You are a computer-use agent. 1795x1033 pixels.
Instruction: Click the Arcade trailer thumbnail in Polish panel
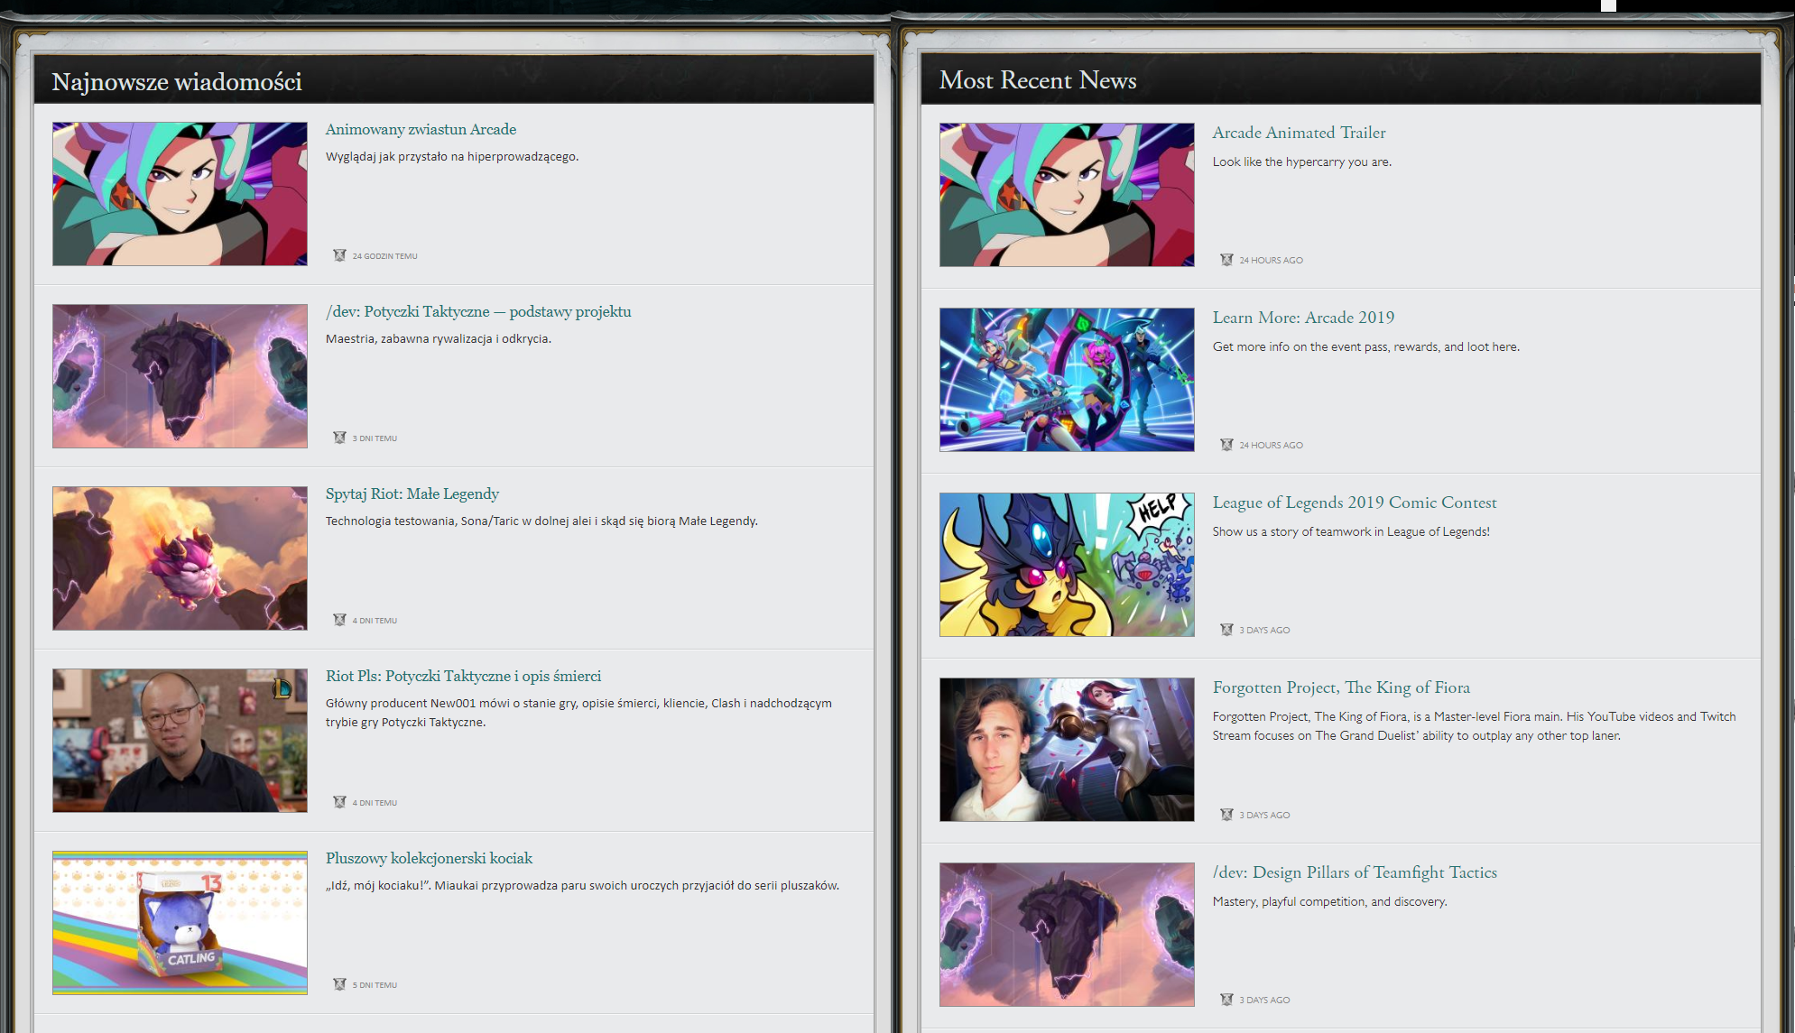coord(180,194)
